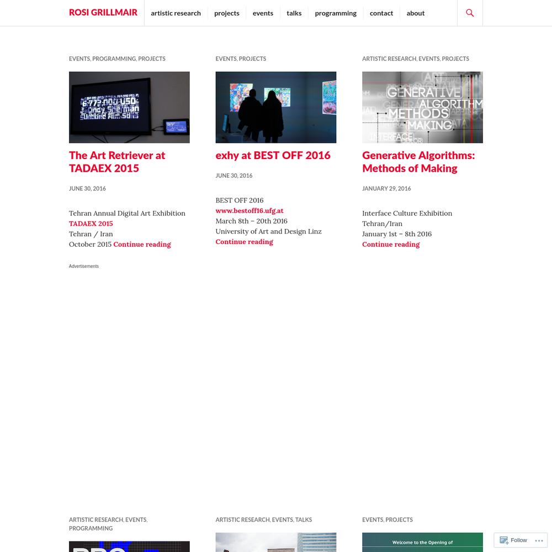
Task: Click the 'Advertisements' label text
Action: coord(84,266)
